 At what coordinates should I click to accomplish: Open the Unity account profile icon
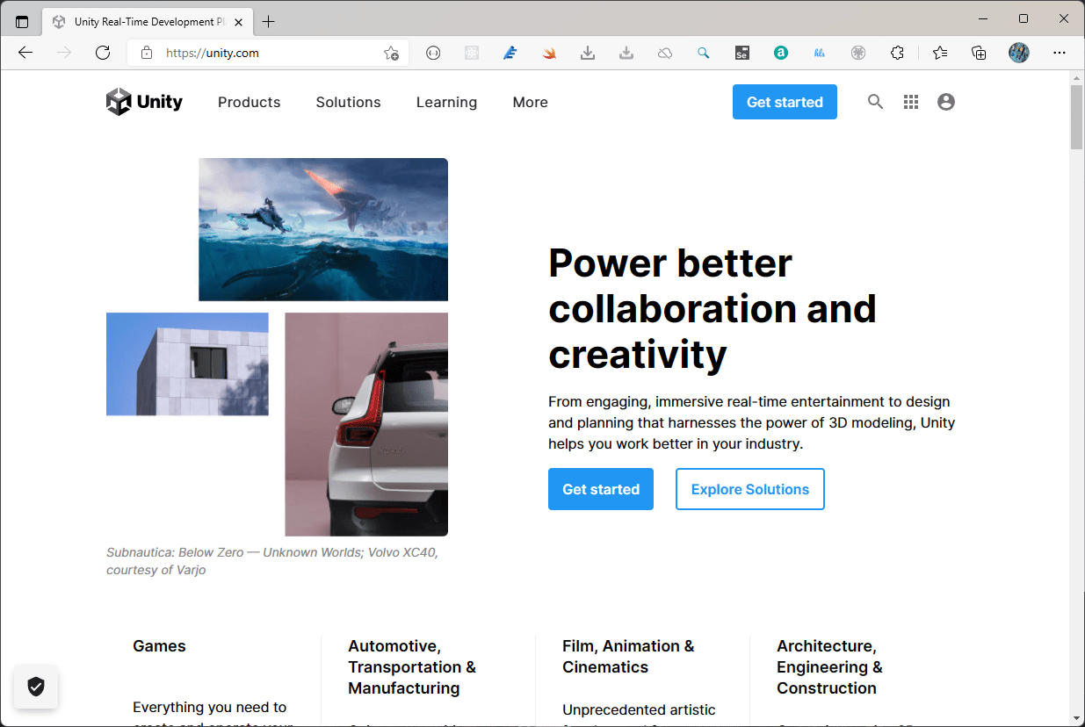945,102
